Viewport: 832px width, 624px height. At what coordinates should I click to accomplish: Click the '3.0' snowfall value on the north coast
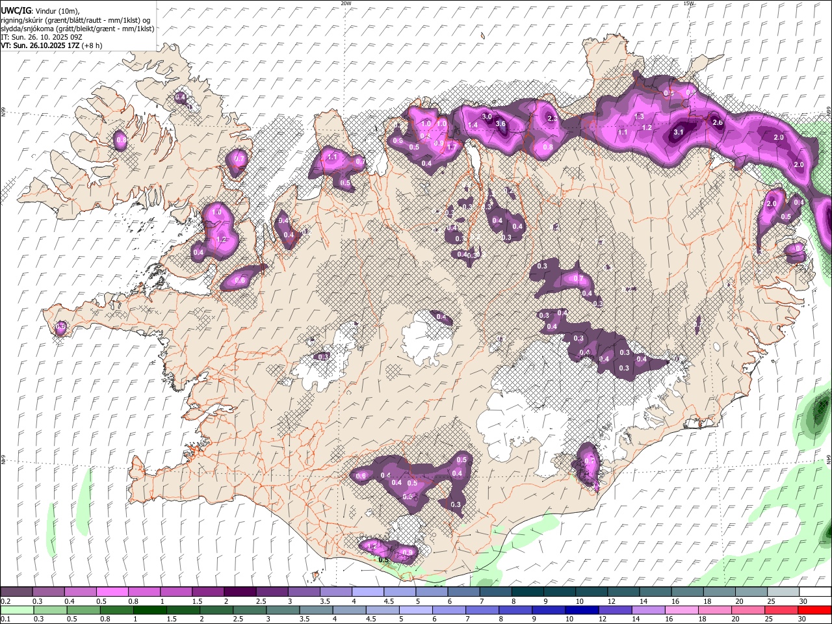(x=487, y=116)
